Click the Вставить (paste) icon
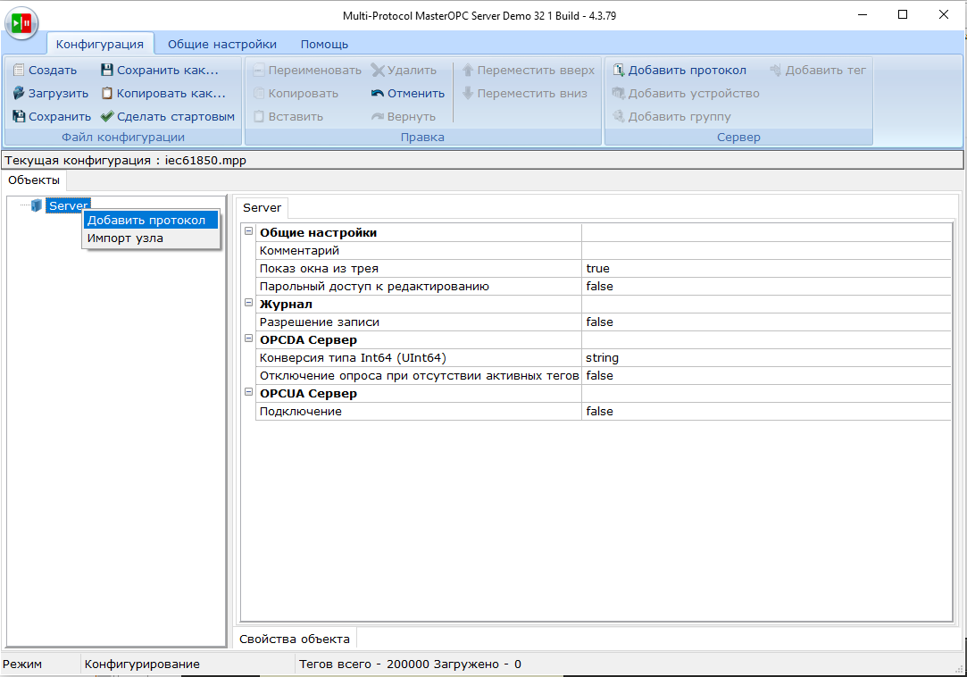967x677 pixels. [259, 116]
